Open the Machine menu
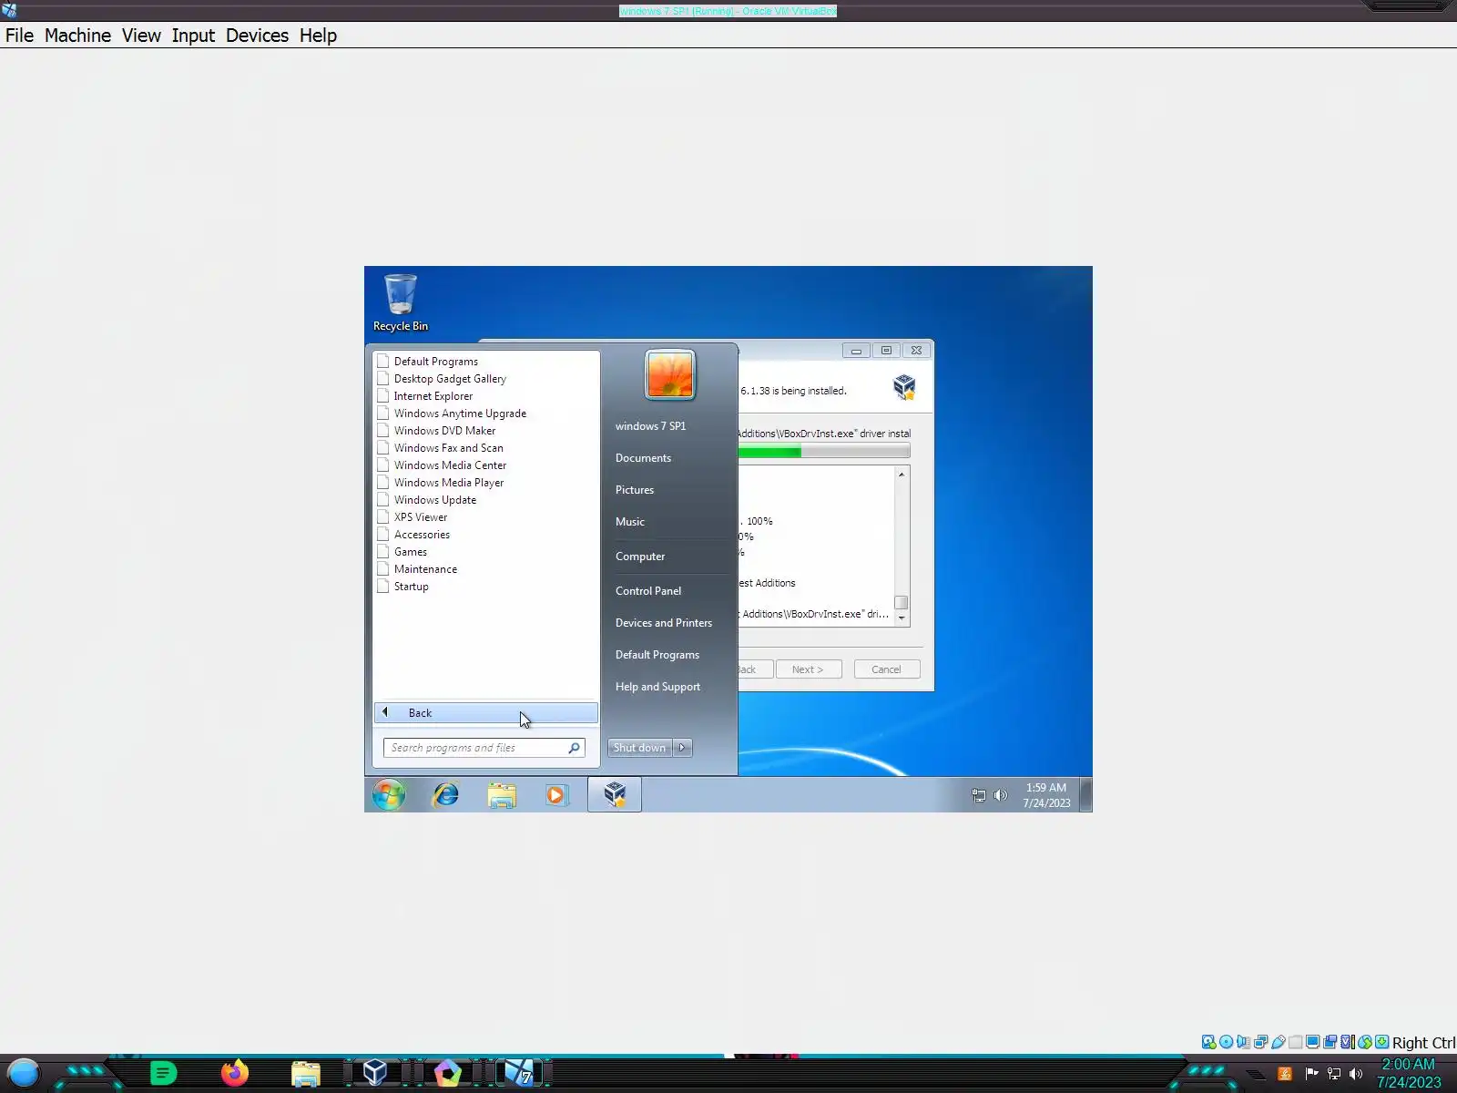Viewport: 1457px width, 1093px height. pos(77,36)
